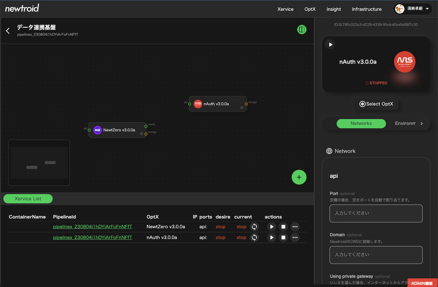Screen dimensions: 438x287
Task: Click the Port input field
Action: [376, 213]
